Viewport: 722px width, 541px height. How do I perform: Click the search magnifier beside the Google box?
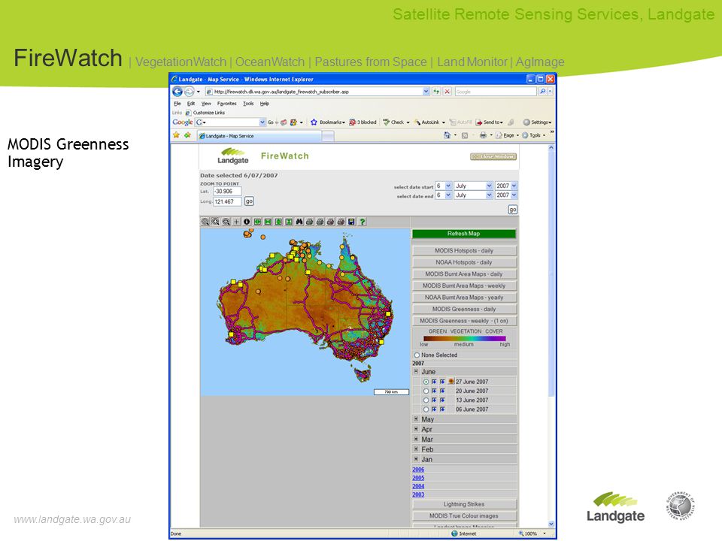(543, 92)
